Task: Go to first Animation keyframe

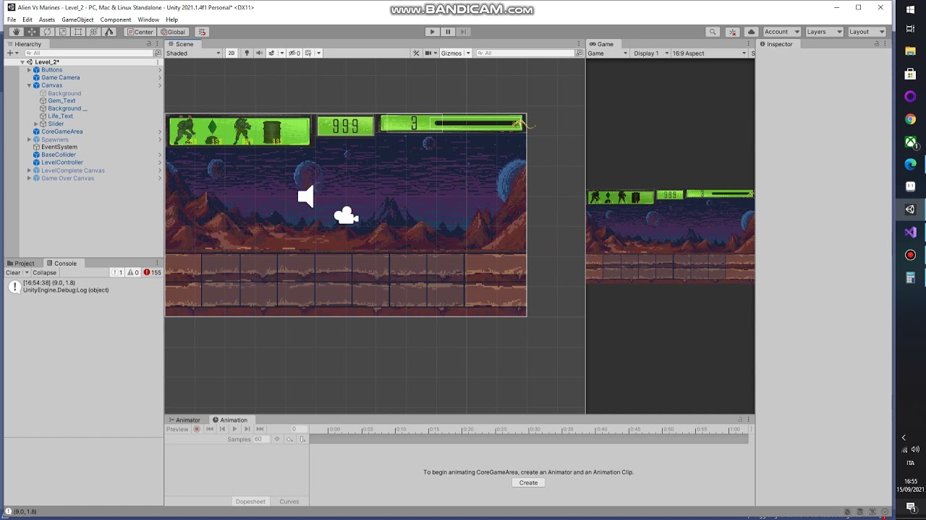Action: (x=209, y=429)
